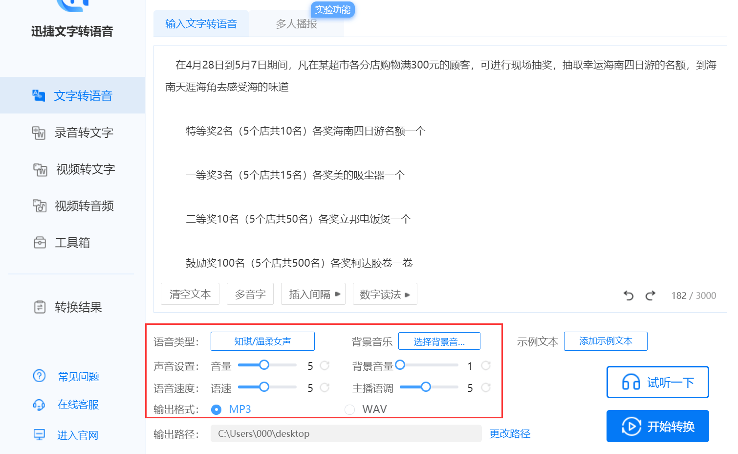738x454 pixels.
Task: Open the 常见问题 link
Action: point(78,377)
